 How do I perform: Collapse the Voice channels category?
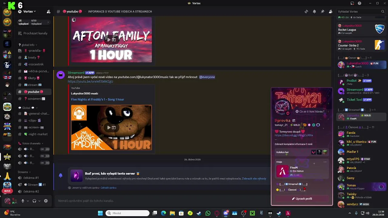[30, 144]
